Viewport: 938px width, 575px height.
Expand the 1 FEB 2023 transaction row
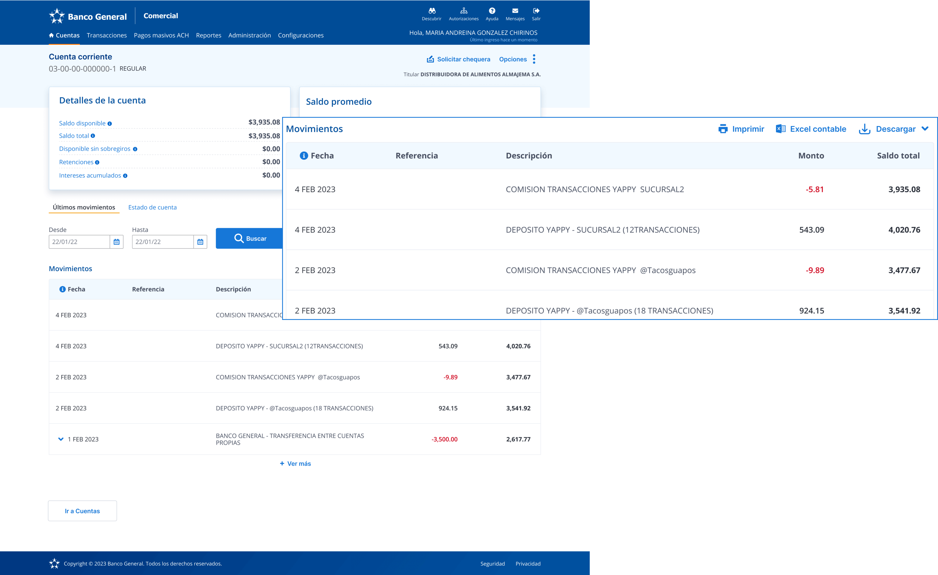[61, 439]
